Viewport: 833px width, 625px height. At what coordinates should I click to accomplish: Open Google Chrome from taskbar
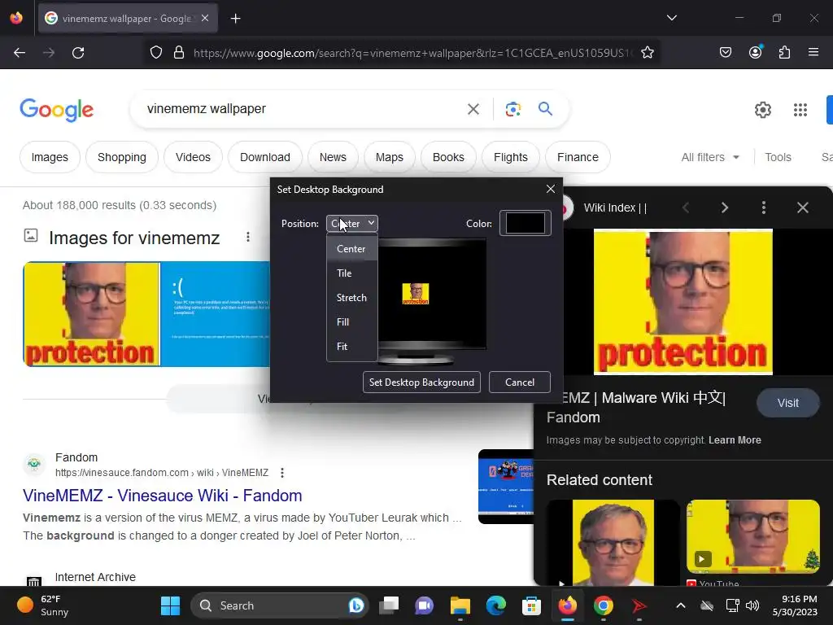(x=603, y=605)
